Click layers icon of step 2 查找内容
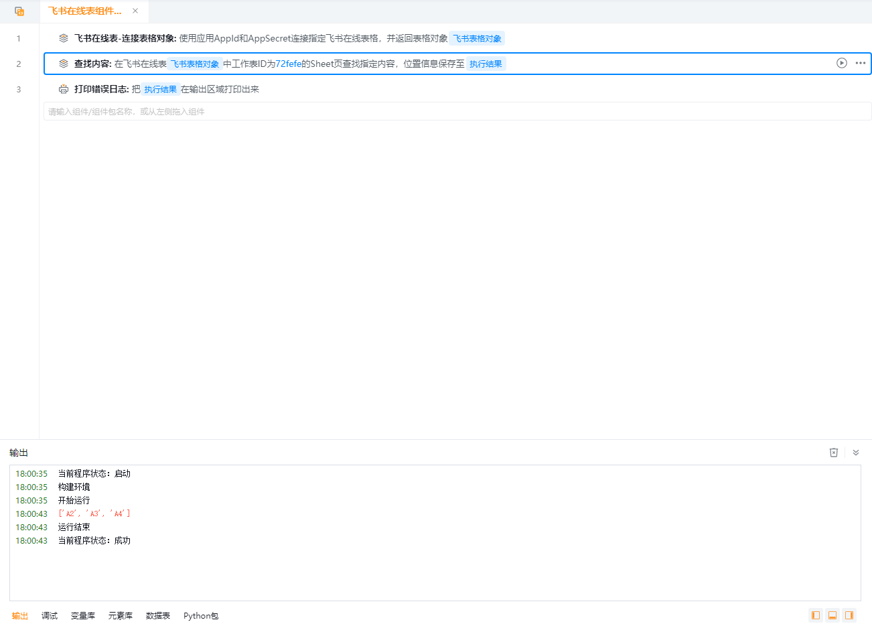The height and width of the screenshot is (628, 872). pos(64,64)
